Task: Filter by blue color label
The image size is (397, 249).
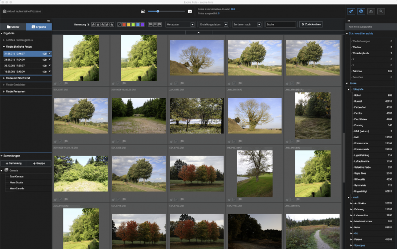Action: pos(138,24)
